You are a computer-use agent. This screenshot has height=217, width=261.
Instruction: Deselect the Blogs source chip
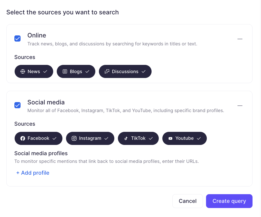point(76,71)
